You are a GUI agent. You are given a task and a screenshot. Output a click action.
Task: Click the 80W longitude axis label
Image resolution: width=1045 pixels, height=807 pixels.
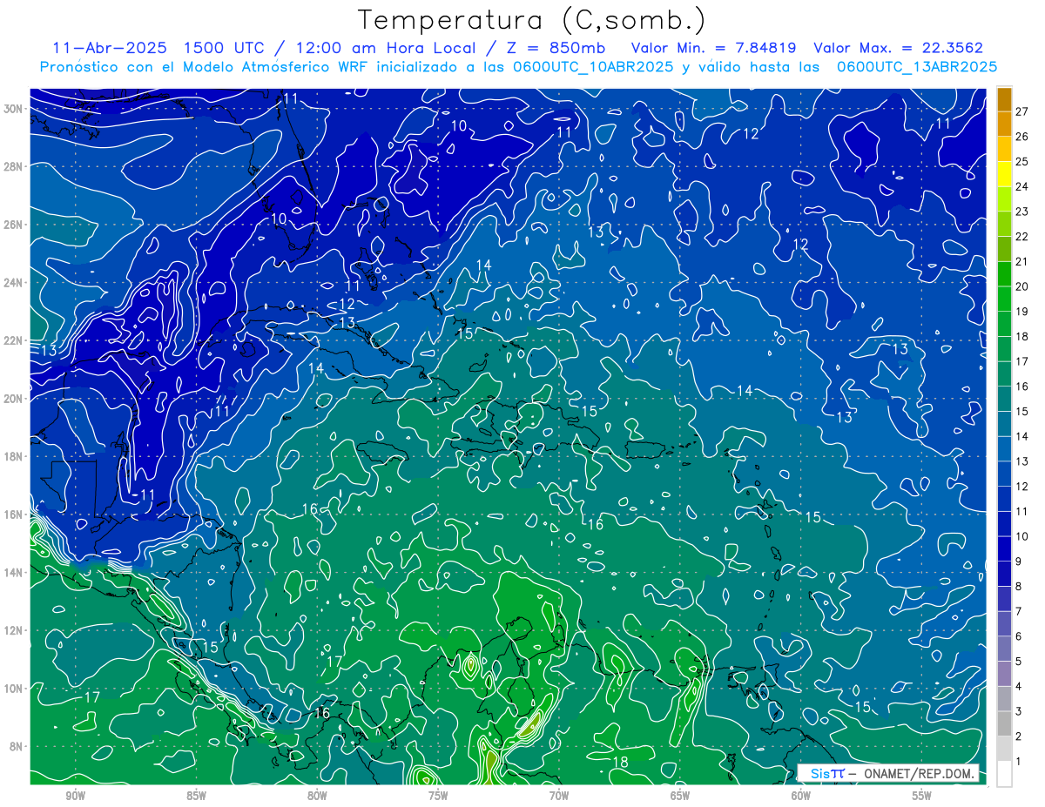(317, 796)
